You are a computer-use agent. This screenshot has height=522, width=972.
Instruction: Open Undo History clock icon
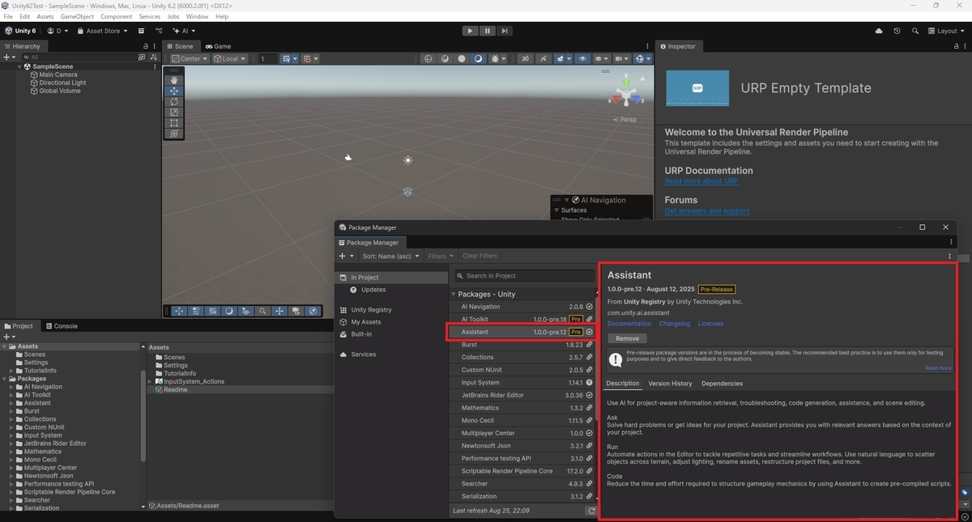[897, 31]
